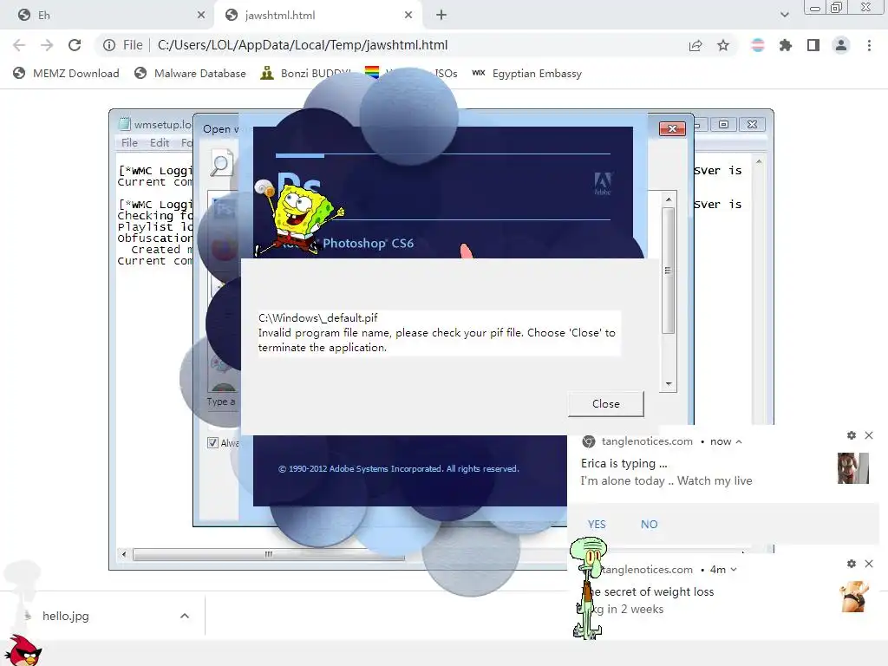The image size is (888, 666).
Task: Click the Adobe logo on splash
Action: [x=603, y=184]
